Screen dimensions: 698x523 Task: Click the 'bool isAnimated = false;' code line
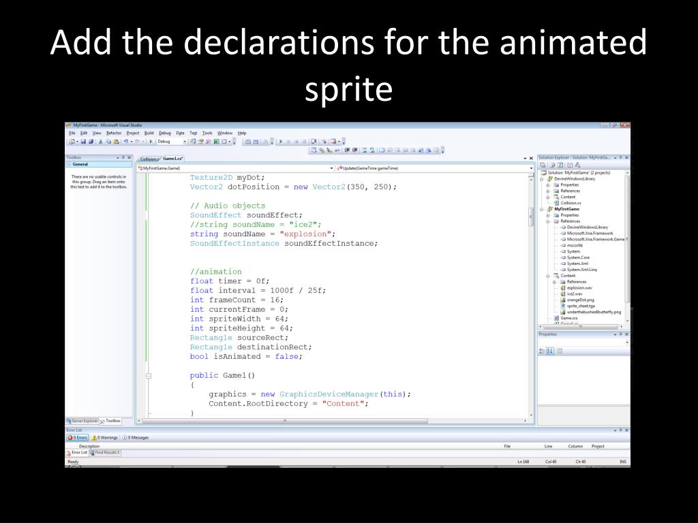245,356
